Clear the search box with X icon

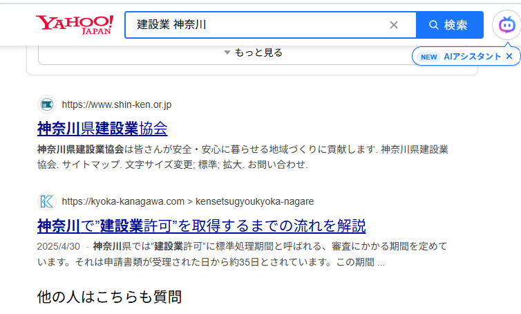394,25
